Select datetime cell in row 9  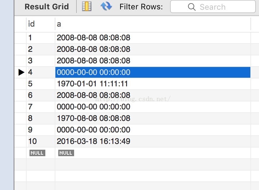(x=153, y=130)
